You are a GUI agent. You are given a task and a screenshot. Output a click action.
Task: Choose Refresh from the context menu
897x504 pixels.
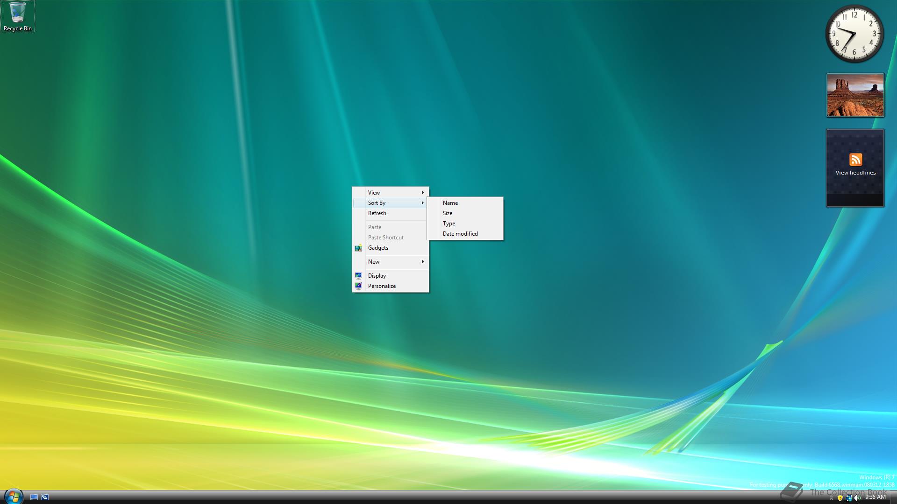pyautogui.click(x=391, y=213)
